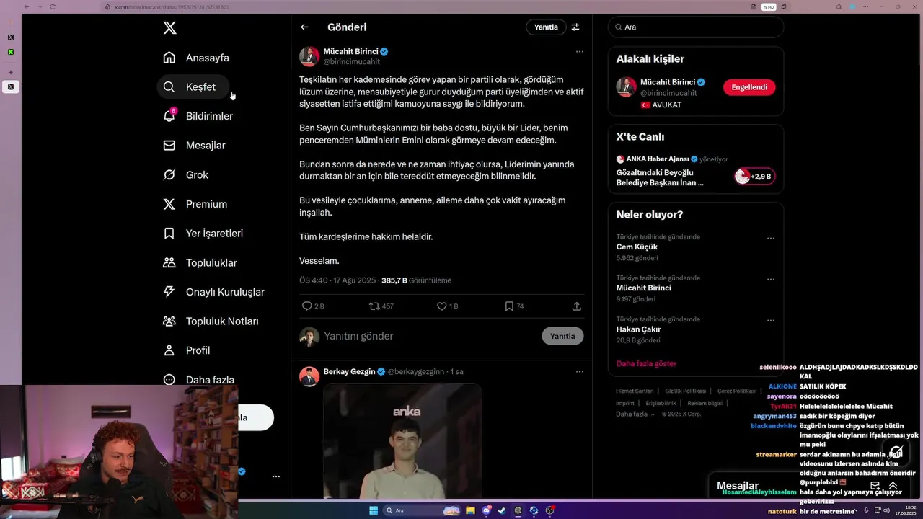Open the Çerez Politikası footer link
The width and height of the screenshot is (923, 519).
pos(737,391)
